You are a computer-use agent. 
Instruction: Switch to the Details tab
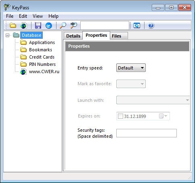coord(73,36)
